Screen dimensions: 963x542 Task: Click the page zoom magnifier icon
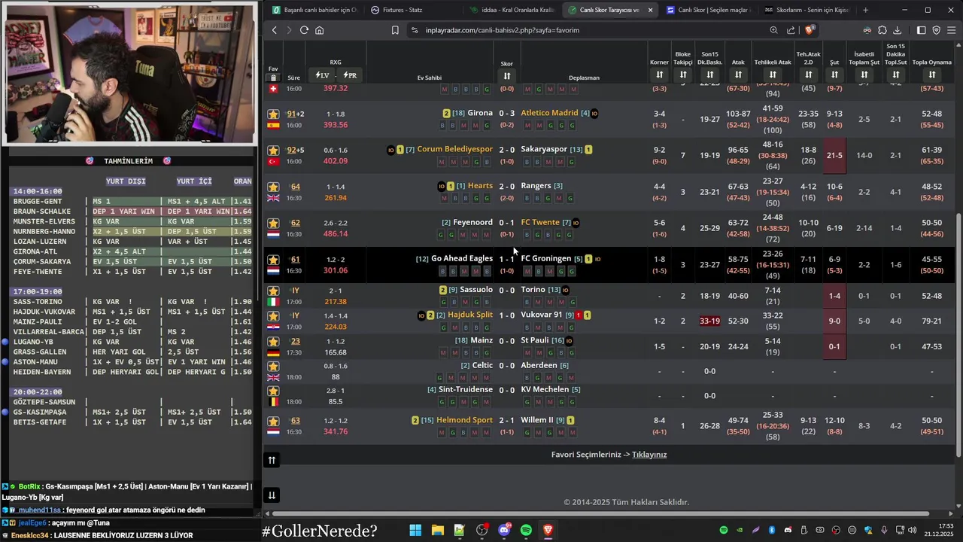773,30
